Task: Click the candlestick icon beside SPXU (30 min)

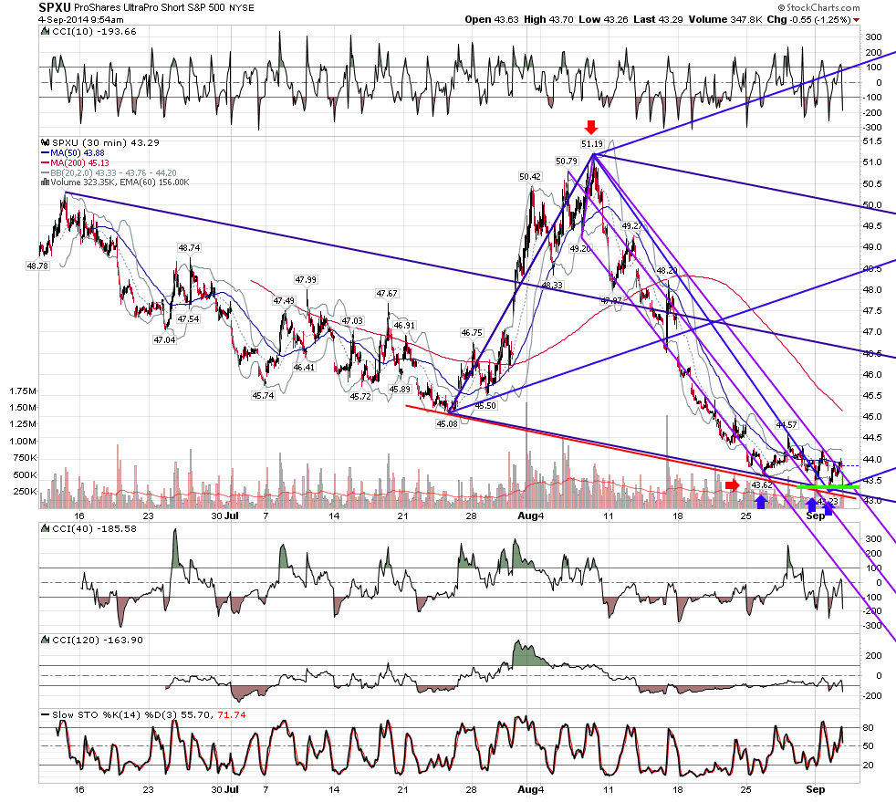Action: point(45,143)
